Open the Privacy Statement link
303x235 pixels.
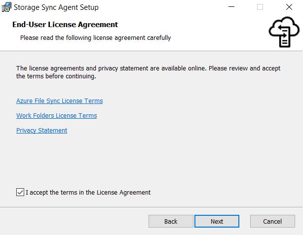pyautogui.click(x=42, y=130)
